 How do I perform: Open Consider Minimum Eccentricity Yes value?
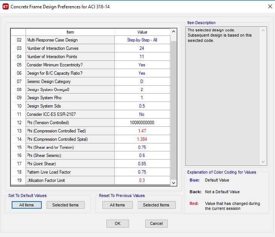point(142,65)
